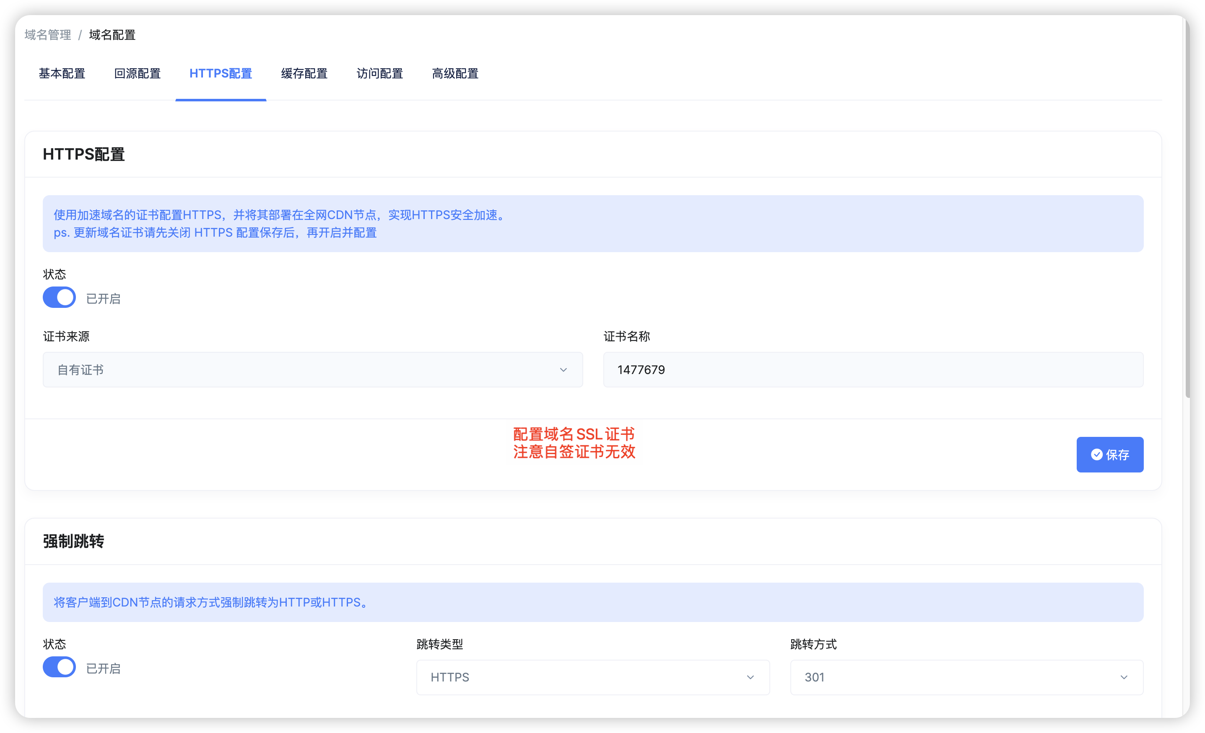The width and height of the screenshot is (1205, 733).
Task: Go to the 访问配置 tab
Action: 379,74
